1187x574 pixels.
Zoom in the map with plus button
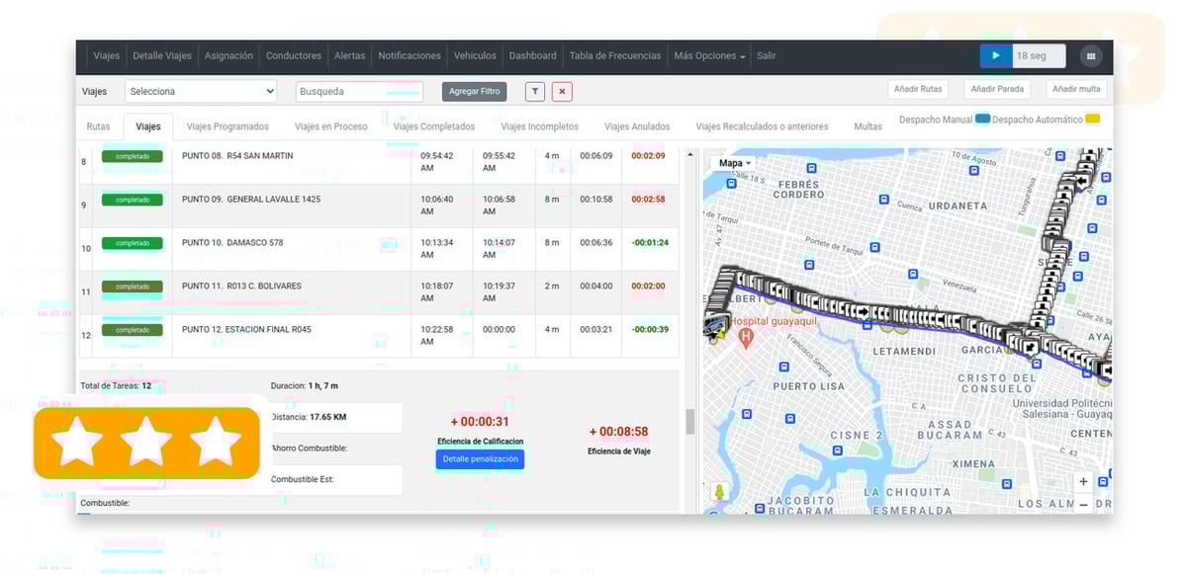[x=1083, y=482]
